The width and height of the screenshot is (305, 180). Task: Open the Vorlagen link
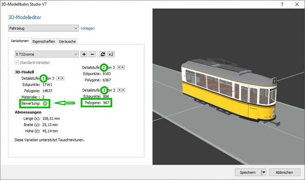click(x=87, y=28)
